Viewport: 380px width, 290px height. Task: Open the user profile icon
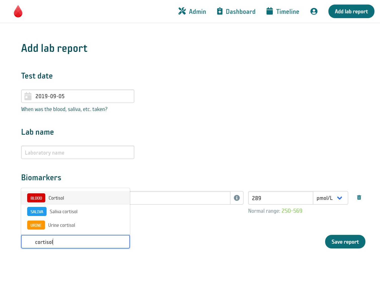(x=314, y=11)
